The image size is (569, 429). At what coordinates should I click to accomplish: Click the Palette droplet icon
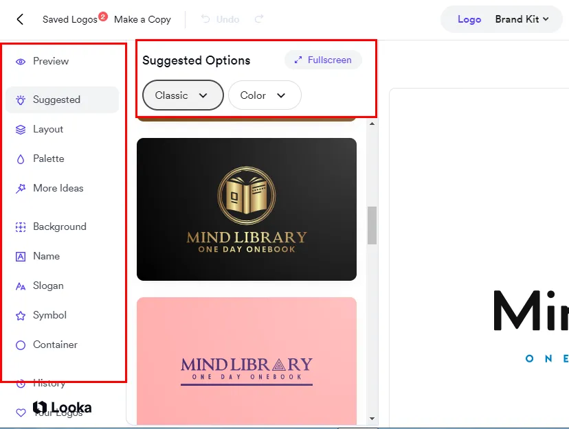tap(21, 159)
